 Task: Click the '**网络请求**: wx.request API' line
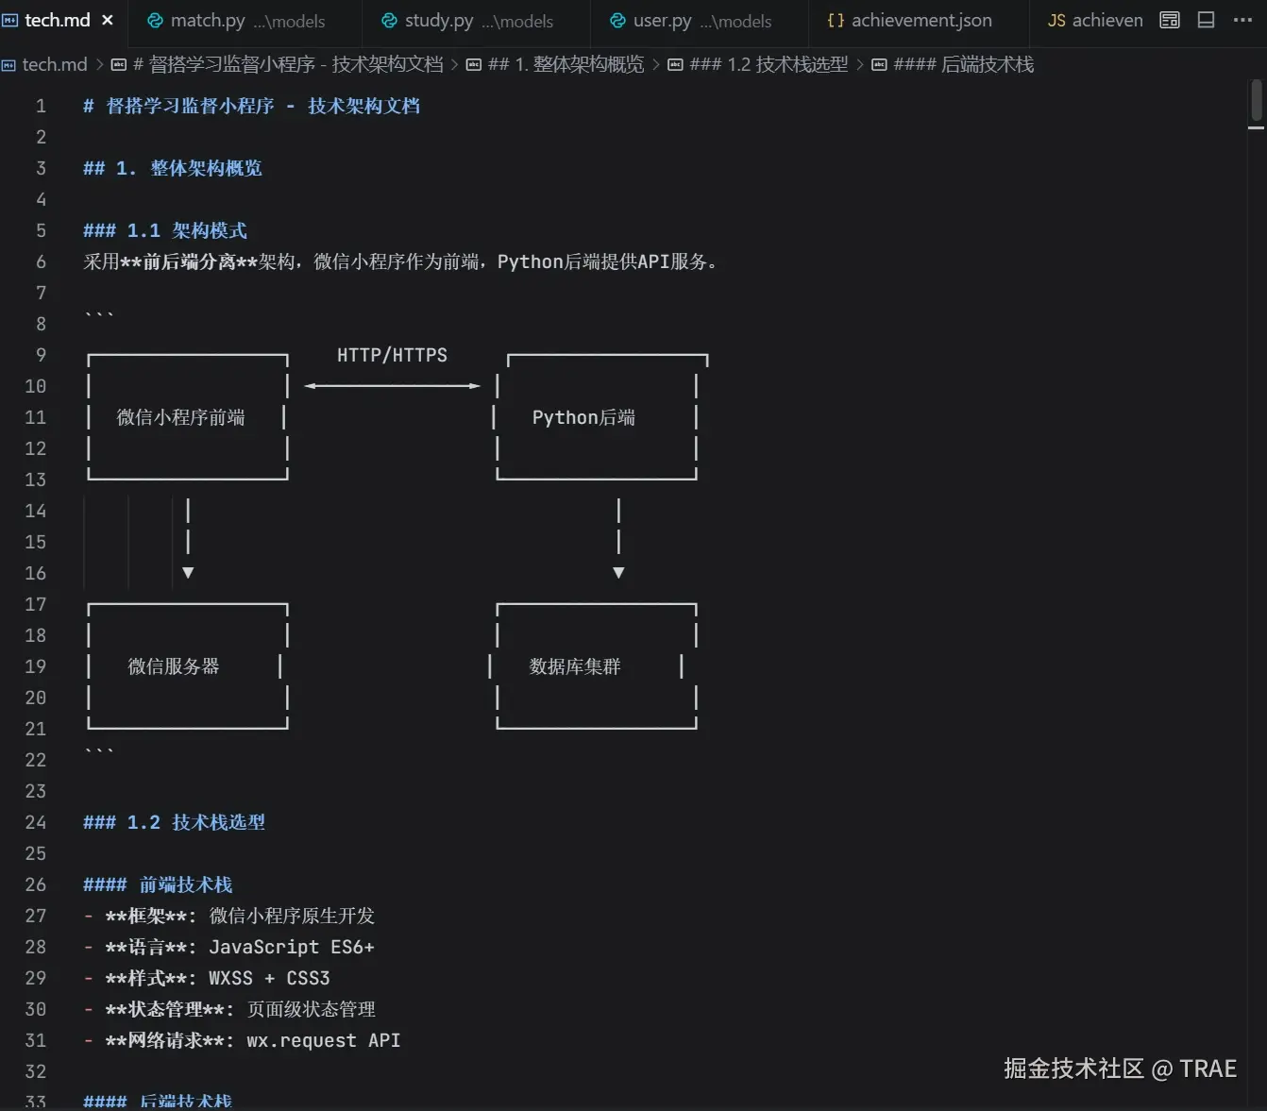pos(242,1040)
